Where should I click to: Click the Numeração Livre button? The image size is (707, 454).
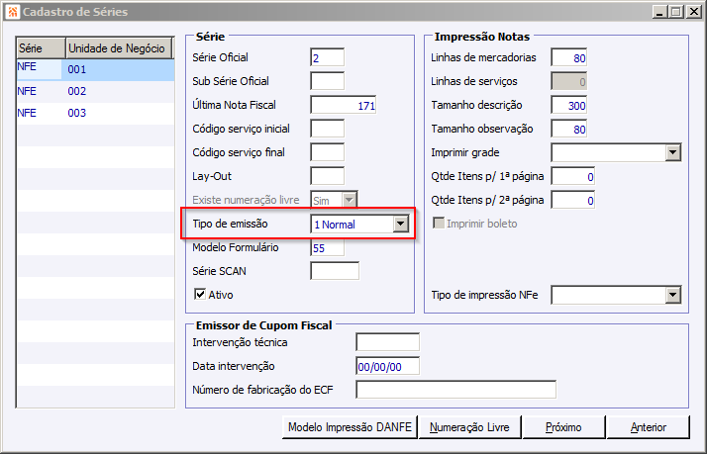point(469,427)
